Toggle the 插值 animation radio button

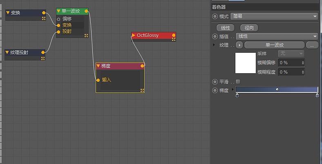pyautogui.click(x=215, y=36)
